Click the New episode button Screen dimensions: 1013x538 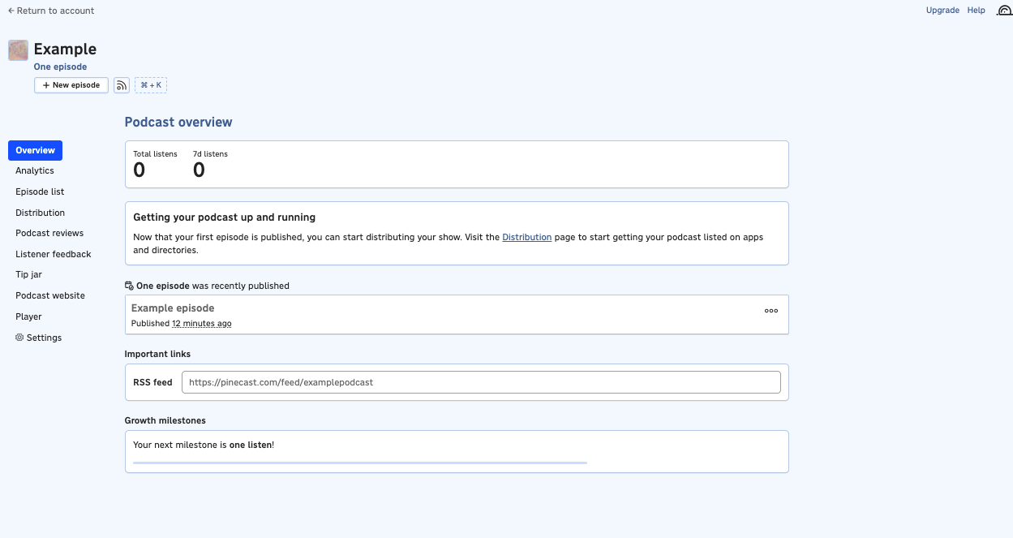click(x=71, y=85)
